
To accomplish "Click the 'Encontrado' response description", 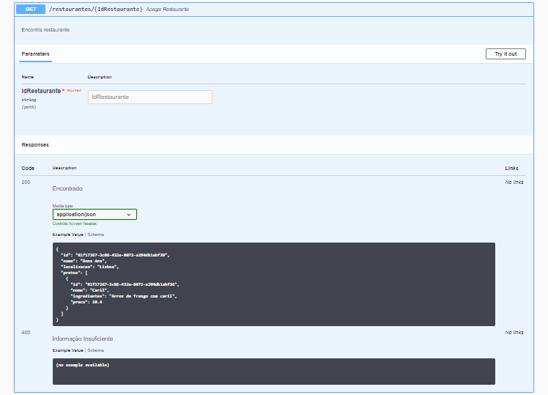I will coord(67,188).
